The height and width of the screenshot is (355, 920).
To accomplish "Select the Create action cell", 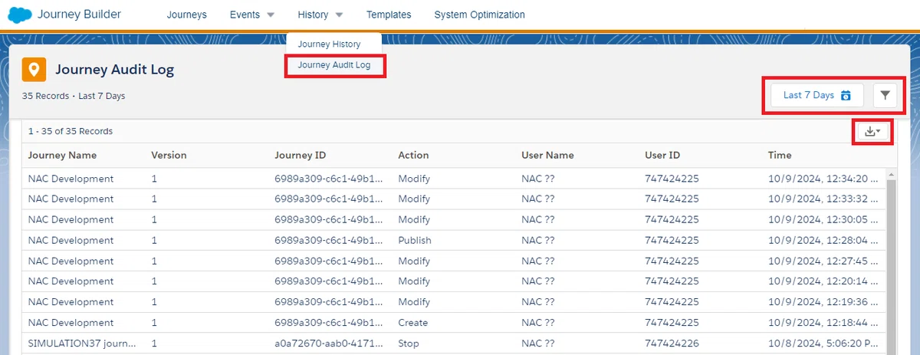I will [413, 323].
